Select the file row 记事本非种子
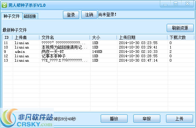This screenshot has height=128, width=196. tap(98, 56)
